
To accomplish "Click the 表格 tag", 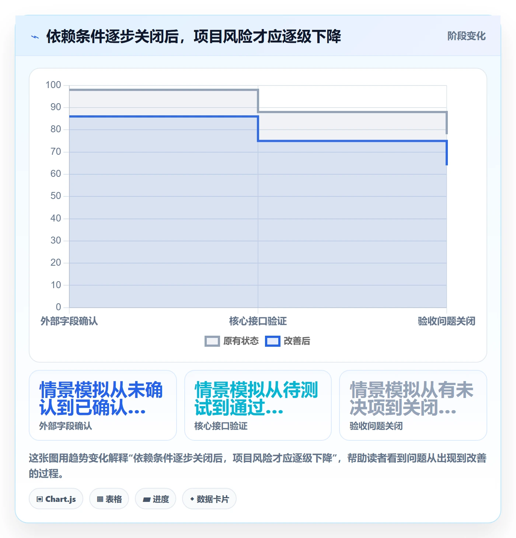I will [x=109, y=499].
